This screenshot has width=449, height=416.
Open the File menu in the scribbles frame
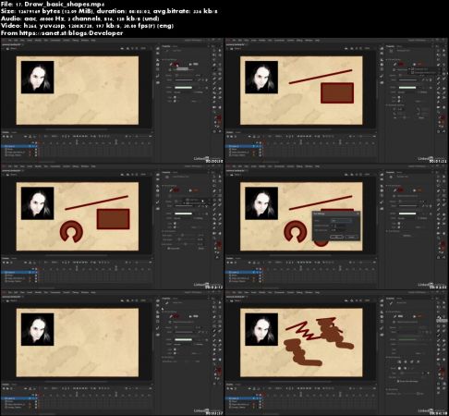234,292
